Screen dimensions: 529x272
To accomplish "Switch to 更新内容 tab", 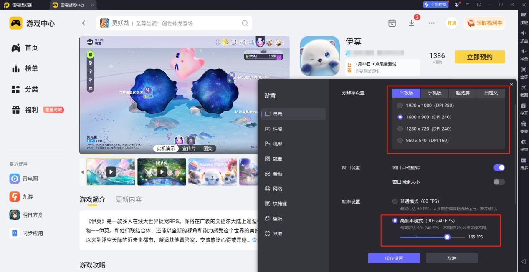I will pyautogui.click(x=129, y=199).
